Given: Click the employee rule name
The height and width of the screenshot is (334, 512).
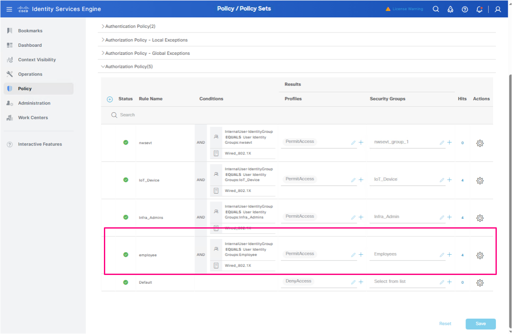Looking at the screenshot, I should (x=148, y=255).
